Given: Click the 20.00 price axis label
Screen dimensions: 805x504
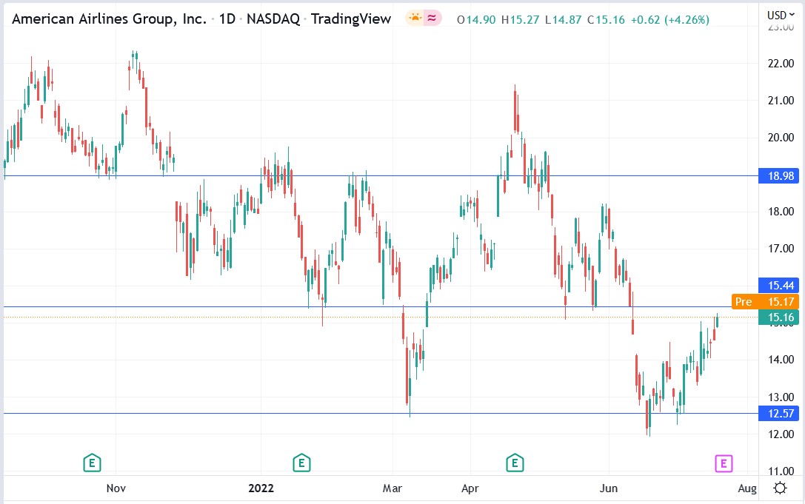Looking at the screenshot, I should tap(781, 138).
